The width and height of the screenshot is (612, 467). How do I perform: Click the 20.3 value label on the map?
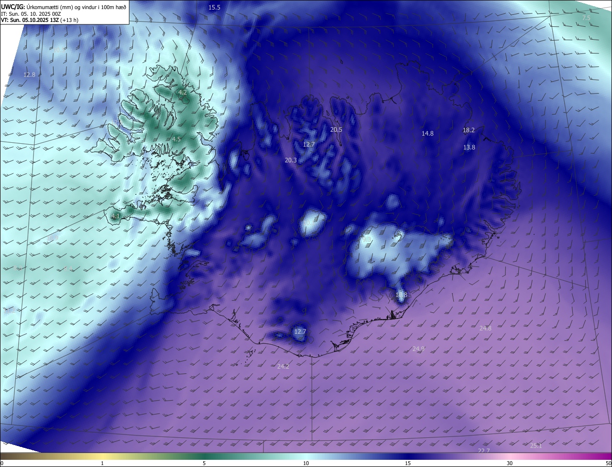[x=291, y=160]
